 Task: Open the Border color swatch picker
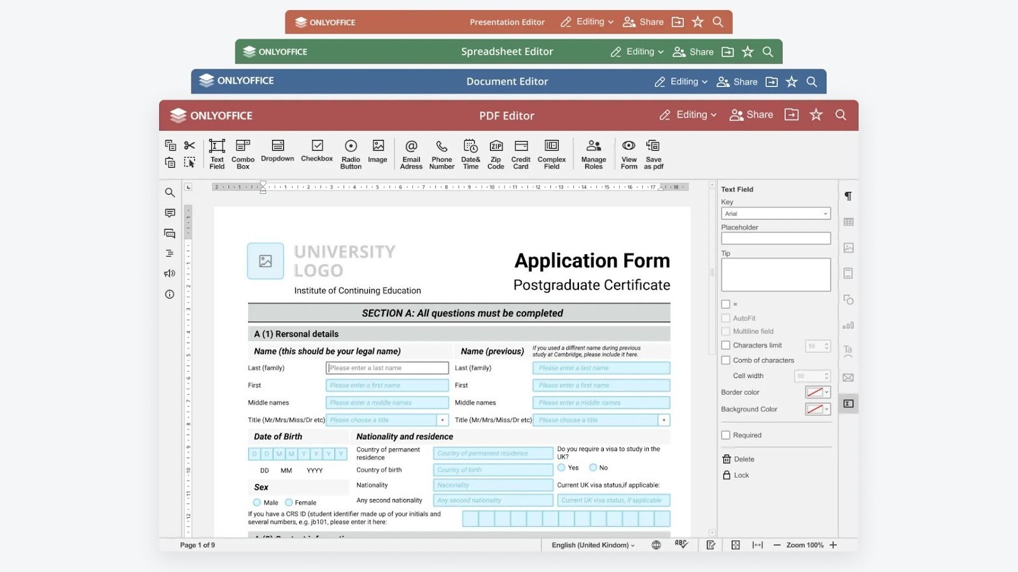pyautogui.click(x=816, y=392)
